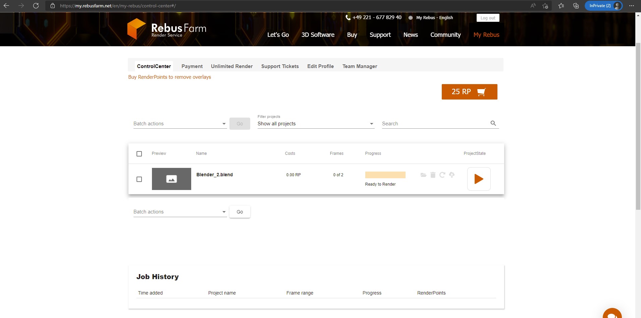Tick the select-all checkbox in the table header
This screenshot has height=318, width=641.
139,154
